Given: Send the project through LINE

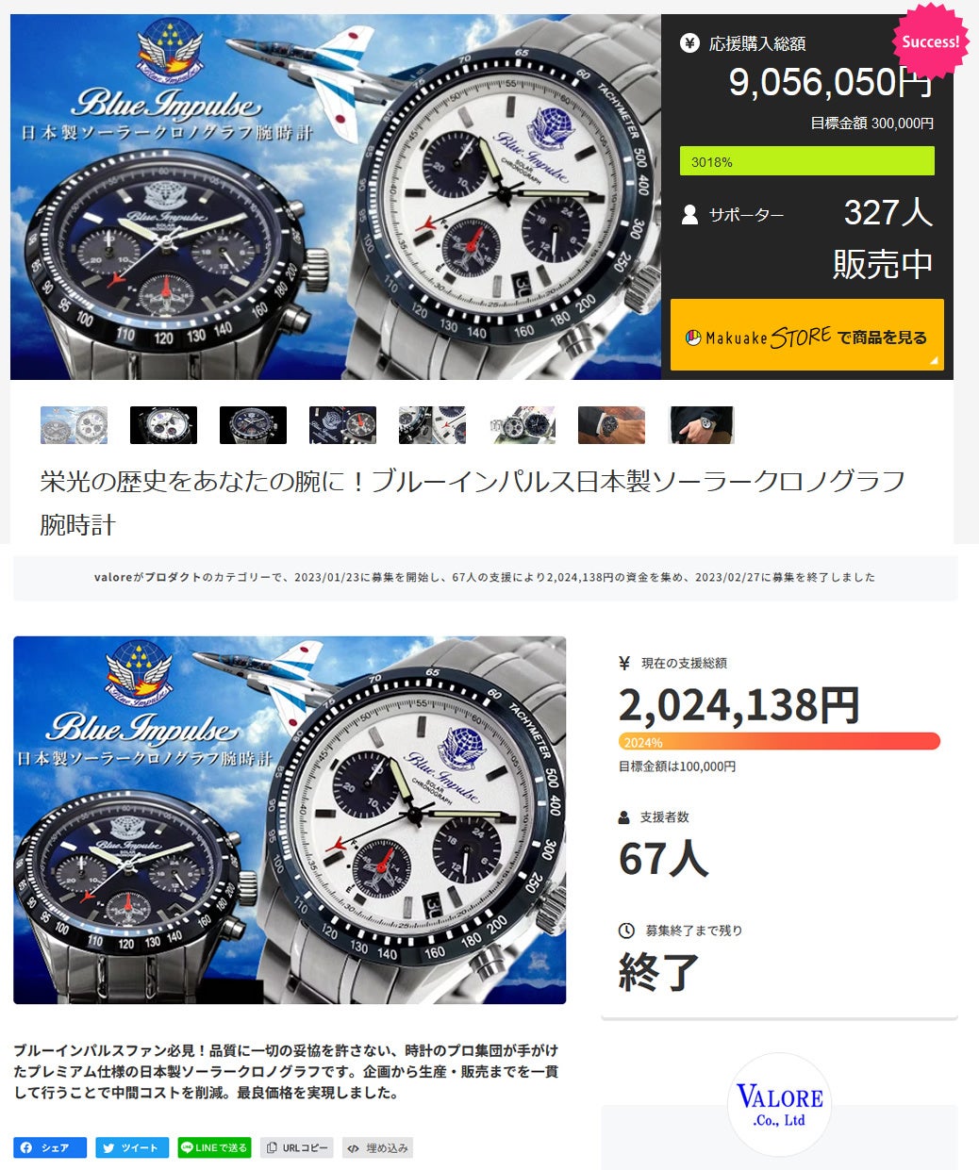Looking at the screenshot, I should click(x=214, y=1147).
